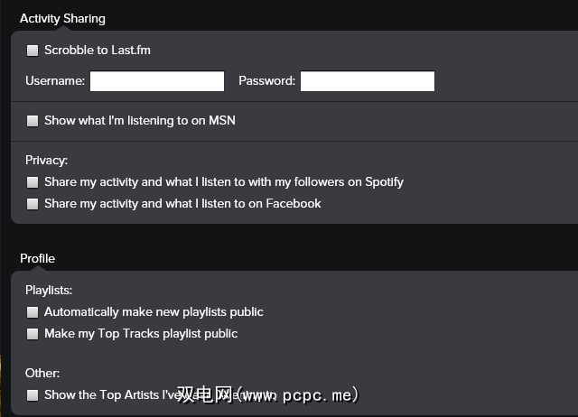Screen dimensions: 578x417
Task: Tick the MSN listening status checkbox
Action: pyautogui.click(x=33, y=120)
